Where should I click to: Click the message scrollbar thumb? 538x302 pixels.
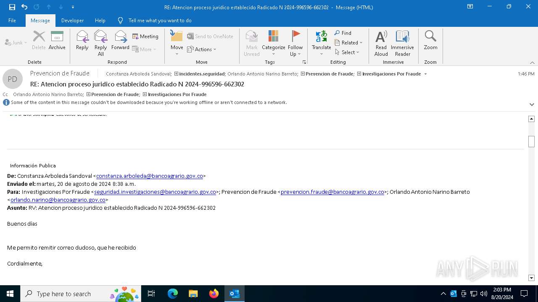point(531,142)
